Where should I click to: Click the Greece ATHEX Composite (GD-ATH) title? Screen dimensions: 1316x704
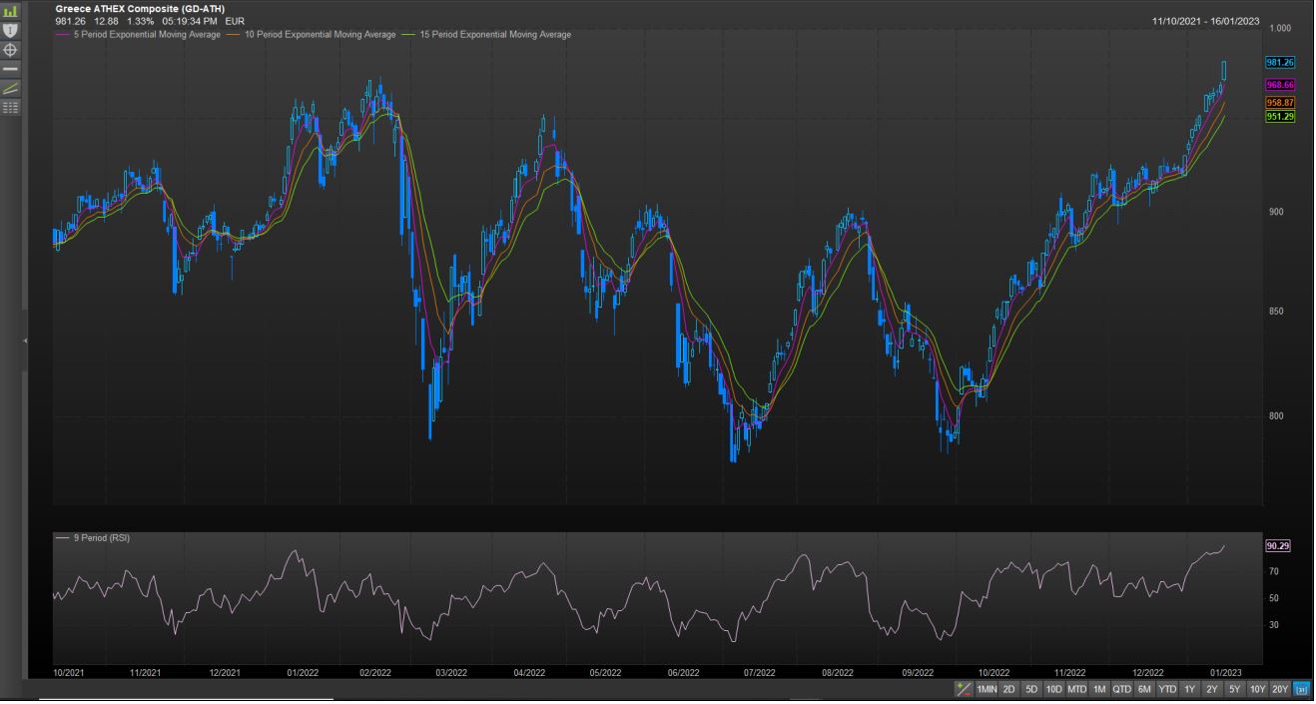click(x=140, y=8)
